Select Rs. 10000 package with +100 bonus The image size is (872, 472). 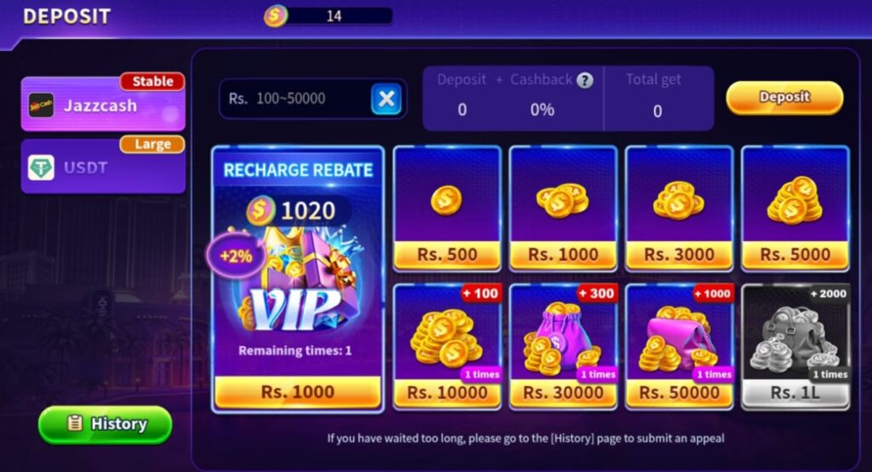pyautogui.click(x=447, y=347)
